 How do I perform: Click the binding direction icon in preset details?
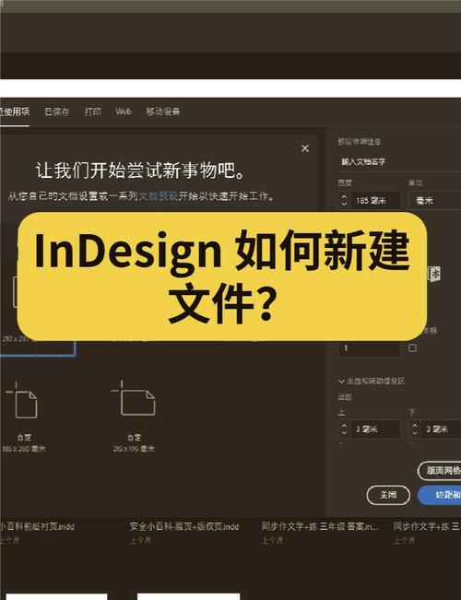pyautogui.click(x=435, y=274)
